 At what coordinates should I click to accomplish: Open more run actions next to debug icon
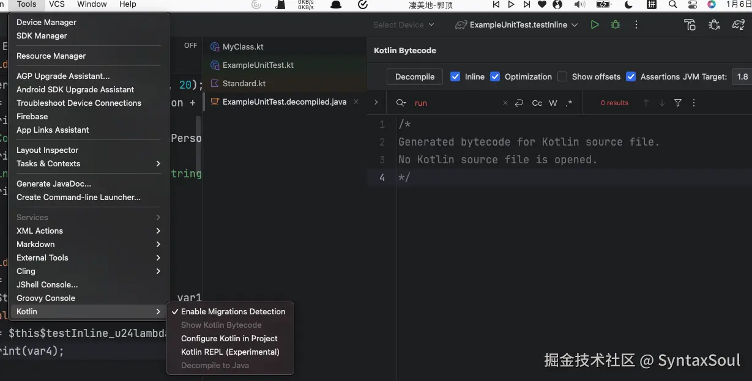tap(636, 25)
